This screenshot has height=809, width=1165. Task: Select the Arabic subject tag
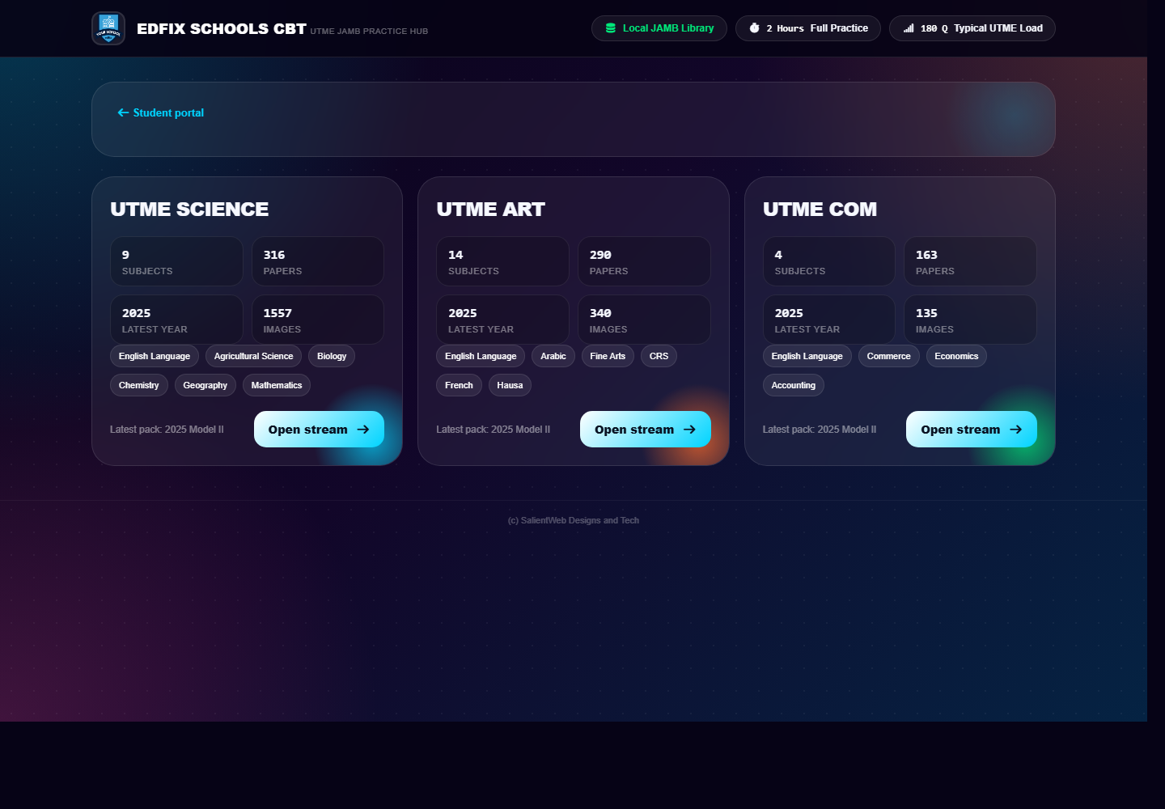tap(553, 356)
